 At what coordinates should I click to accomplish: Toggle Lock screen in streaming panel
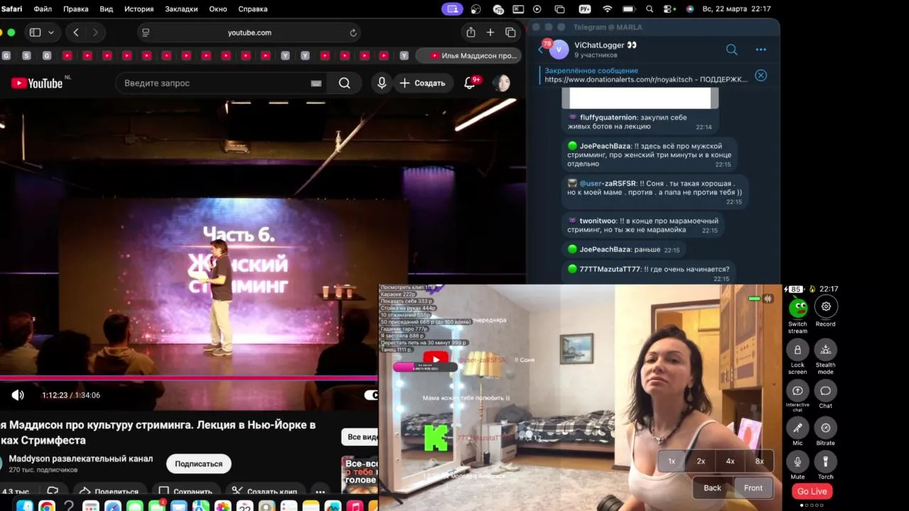click(798, 350)
